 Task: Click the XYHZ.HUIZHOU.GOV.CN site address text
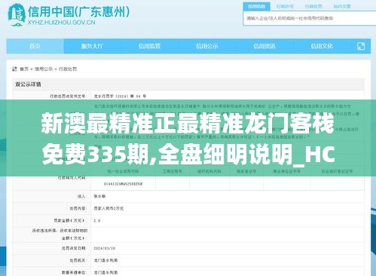pos(61,23)
